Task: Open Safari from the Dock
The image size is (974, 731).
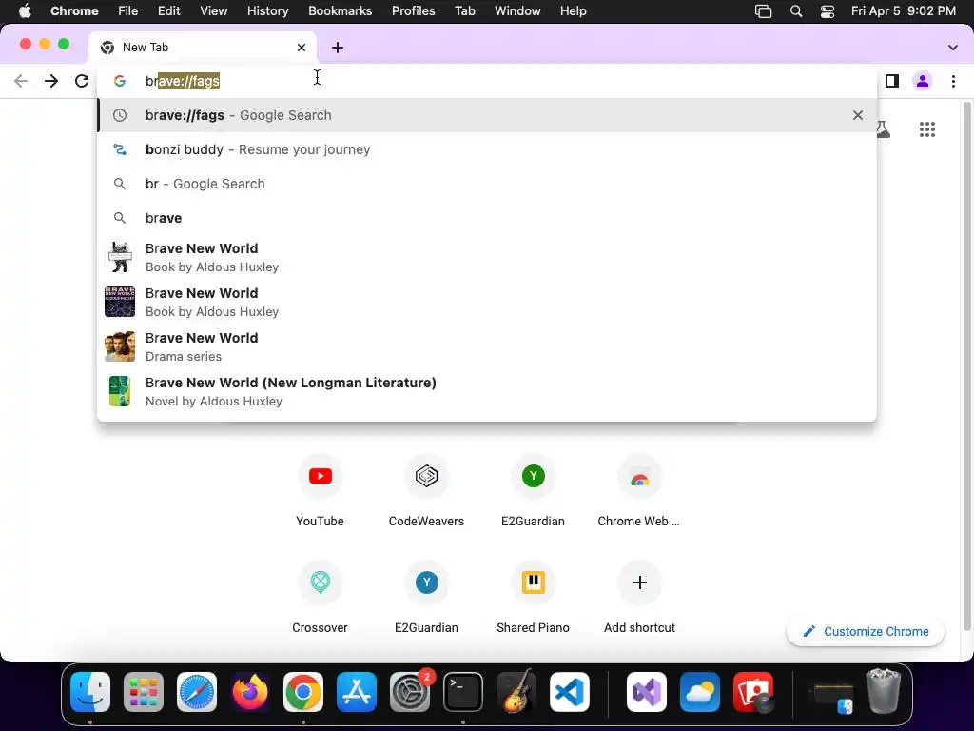Action: [197, 692]
